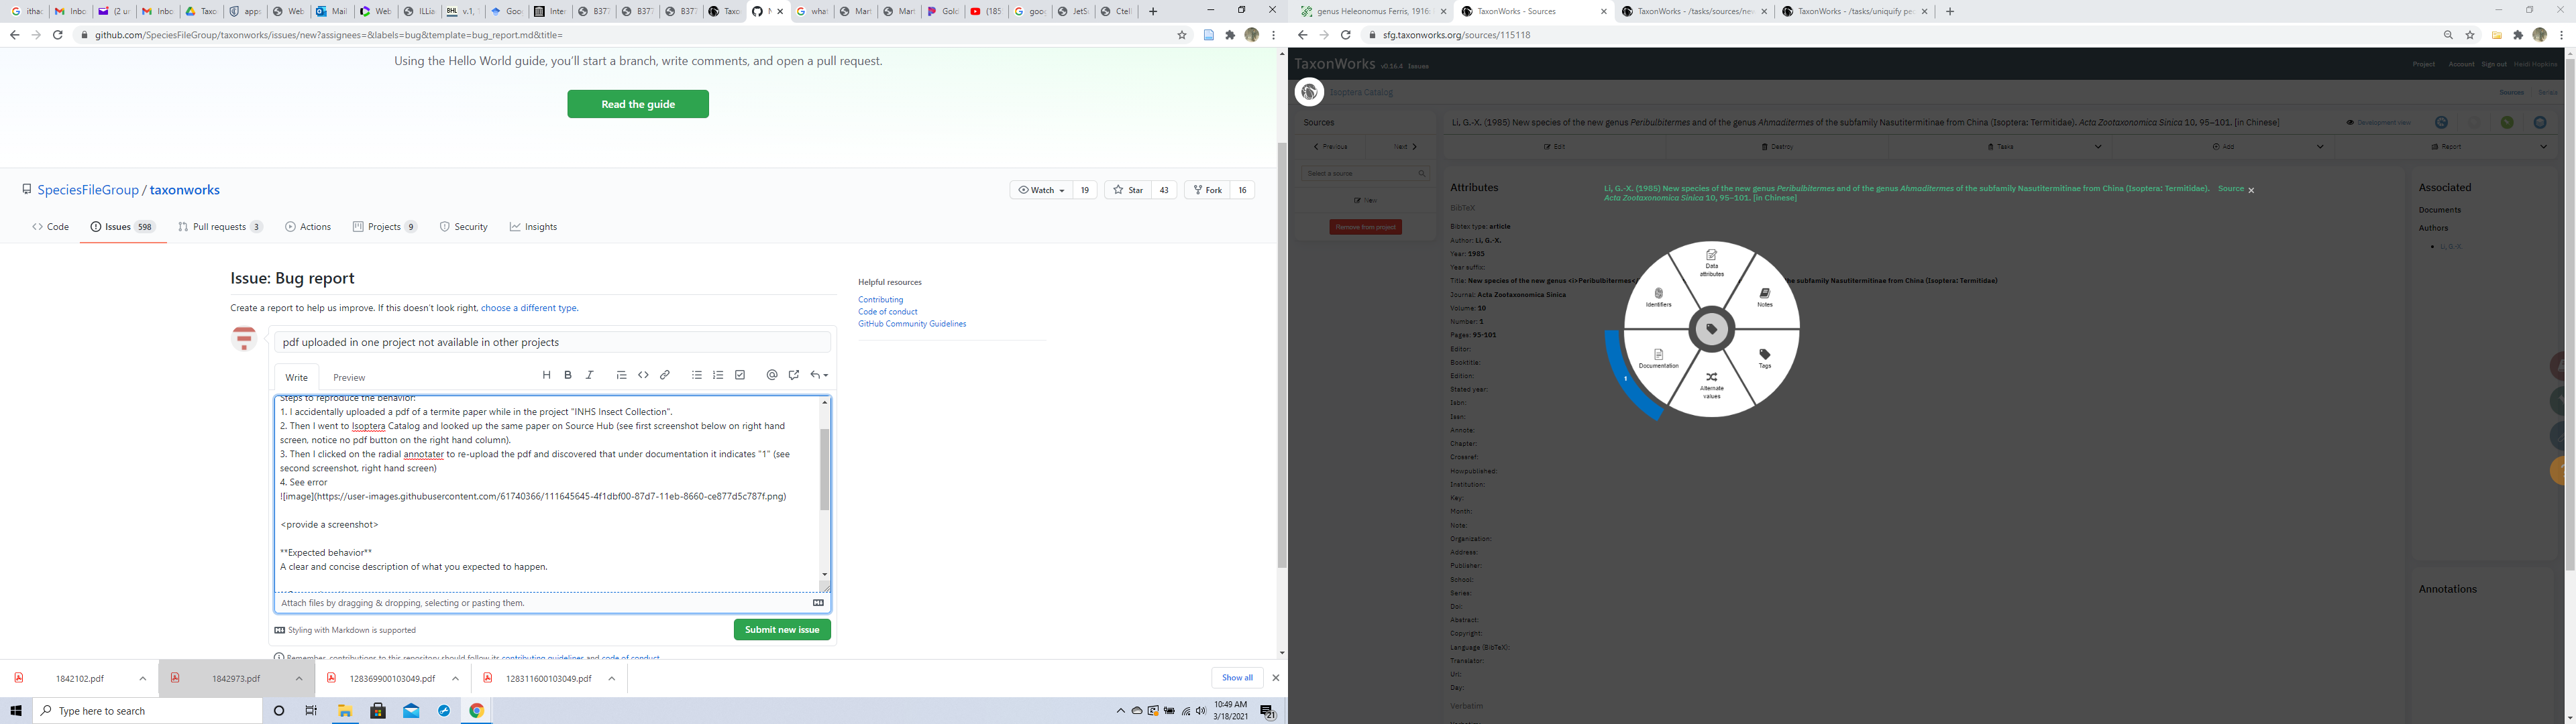
Task: Insert heading with the H toolbar icon
Action: pyautogui.click(x=546, y=375)
